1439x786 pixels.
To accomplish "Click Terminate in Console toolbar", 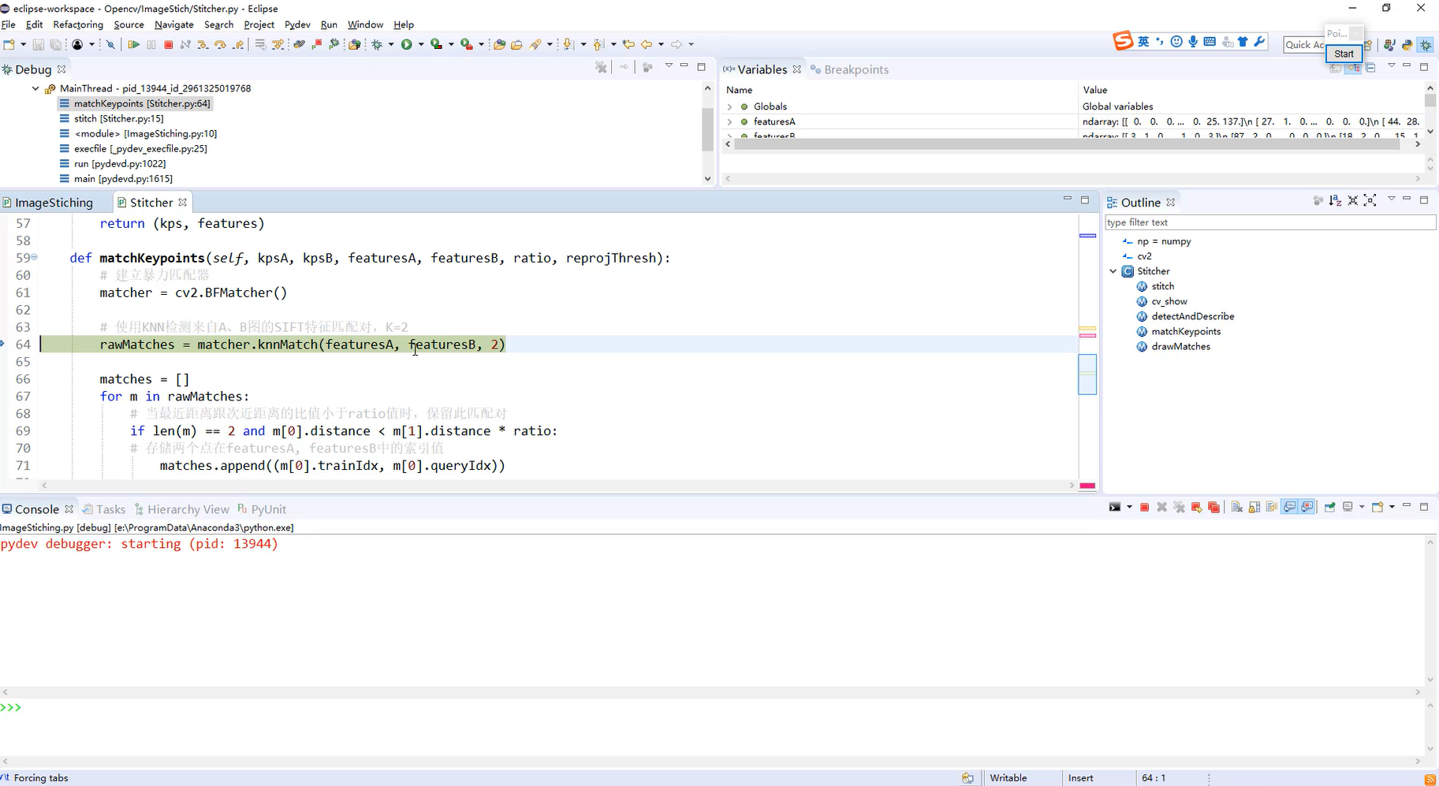I will click(x=1144, y=507).
